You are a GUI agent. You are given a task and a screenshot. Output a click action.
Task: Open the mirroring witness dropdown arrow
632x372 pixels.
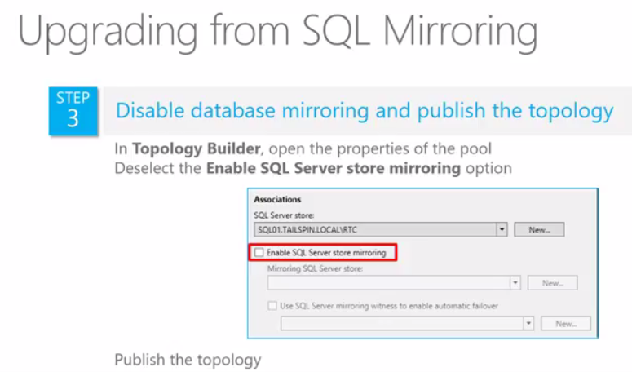[x=528, y=324]
